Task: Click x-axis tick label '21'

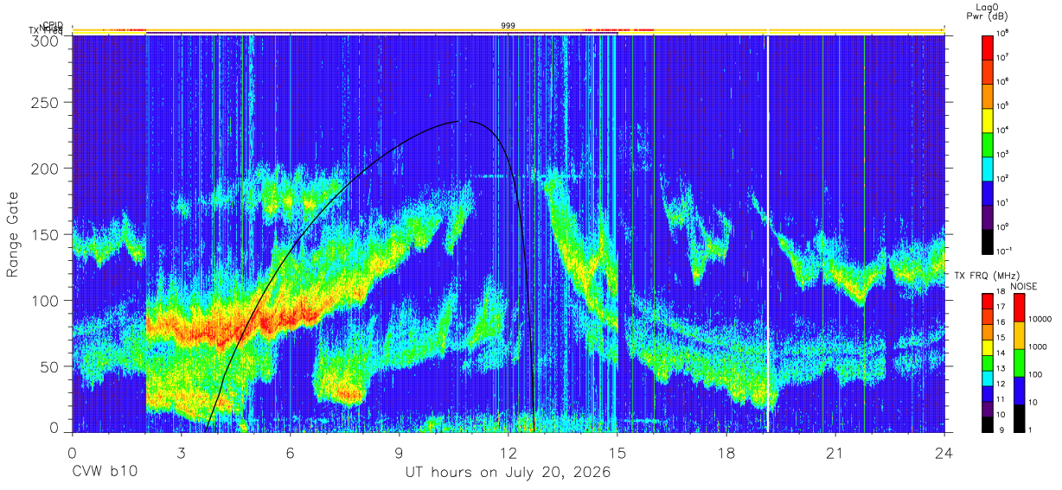Action: (835, 452)
